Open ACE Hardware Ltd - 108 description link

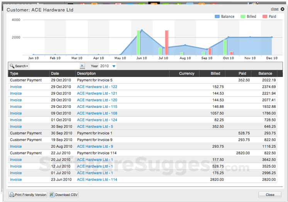(x=97, y=113)
